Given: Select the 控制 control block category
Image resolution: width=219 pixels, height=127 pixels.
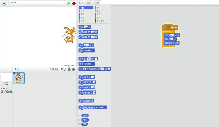Looking at the screenshot, I should [98, 11].
